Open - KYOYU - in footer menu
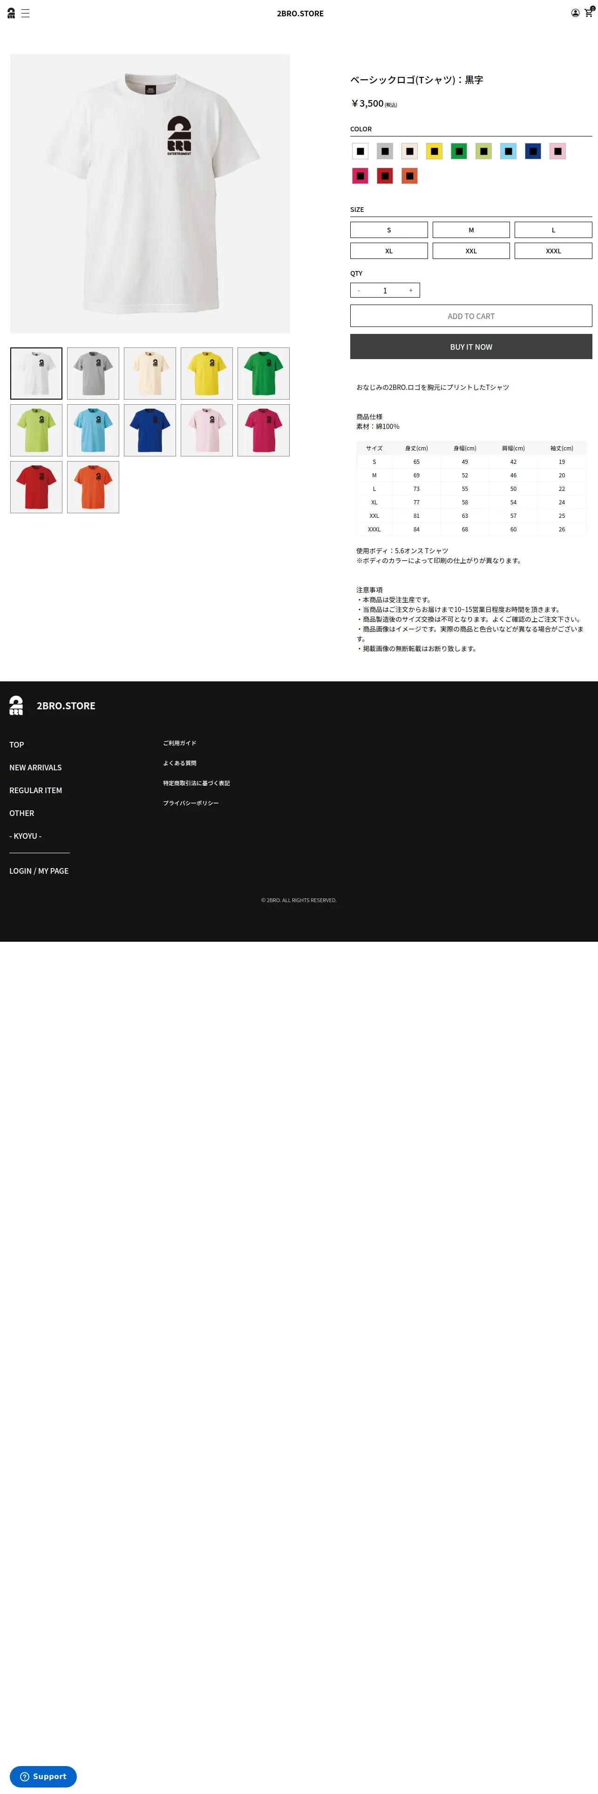Viewport: 598px width, 1794px height. [26, 836]
